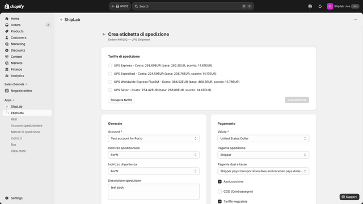This screenshot has width=363, height=204.
Task: Click the Finance bank icon
Action: (x=7, y=69)
